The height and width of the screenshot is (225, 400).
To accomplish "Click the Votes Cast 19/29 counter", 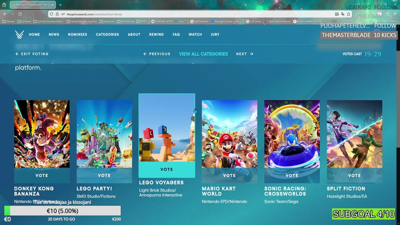I will pos(362,54).
